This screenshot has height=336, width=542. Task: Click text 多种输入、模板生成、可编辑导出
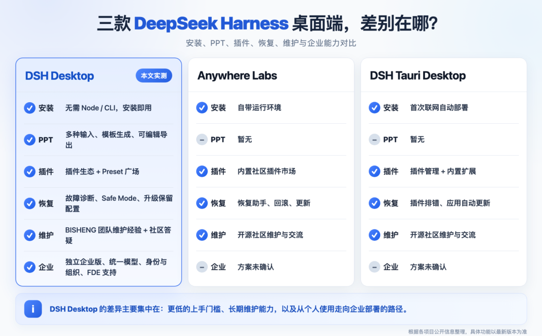pyautogui.click(x=116, y=140)
